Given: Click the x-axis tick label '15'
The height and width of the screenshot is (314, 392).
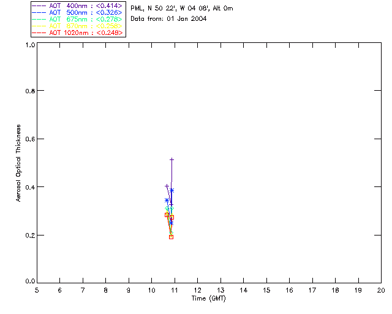Looking at the screenshot, I should 266,290.
